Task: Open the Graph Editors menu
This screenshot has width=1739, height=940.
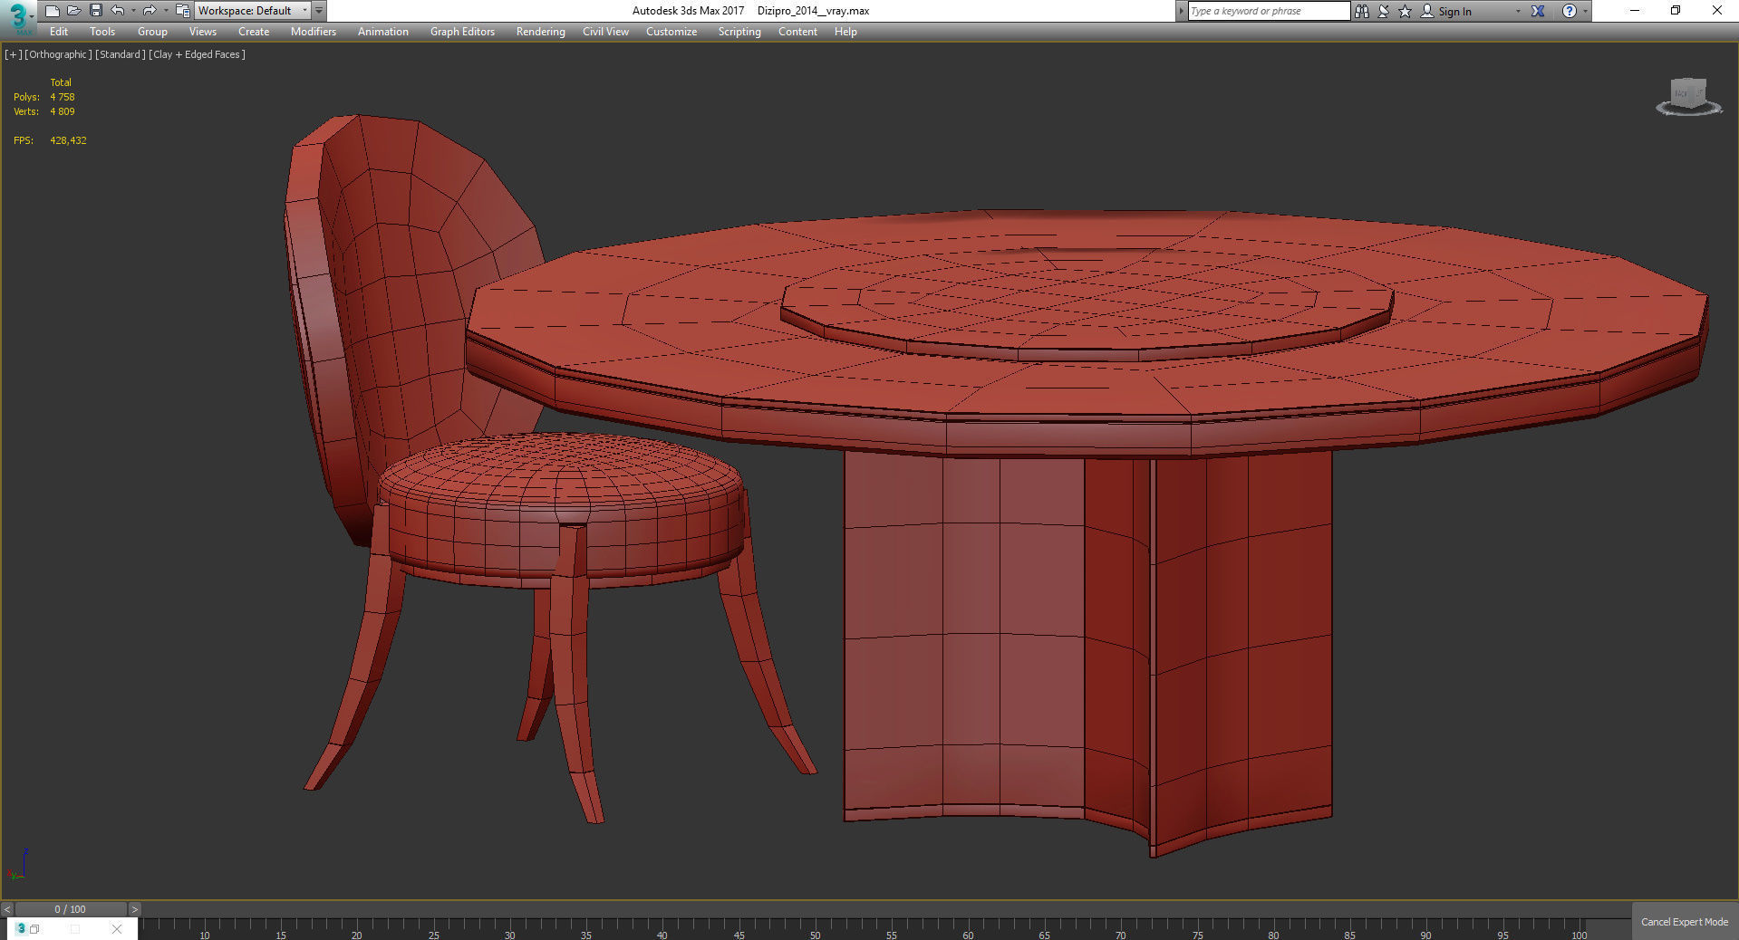Action: point(462,32)
